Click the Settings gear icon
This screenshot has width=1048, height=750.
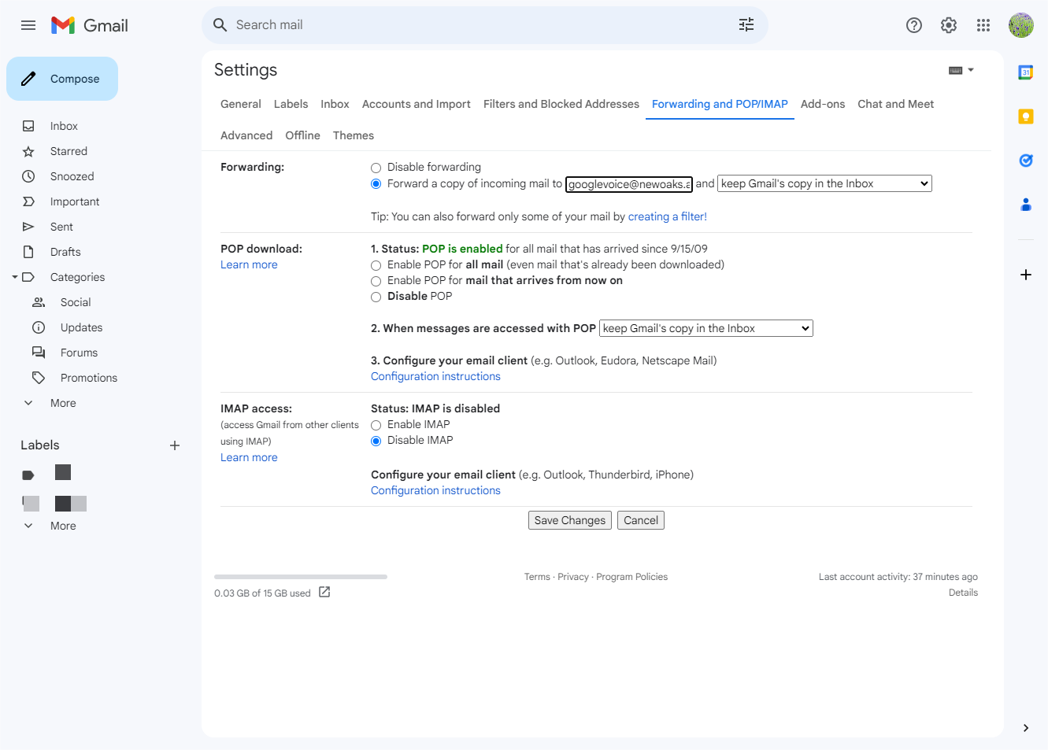tap(948, 25)
